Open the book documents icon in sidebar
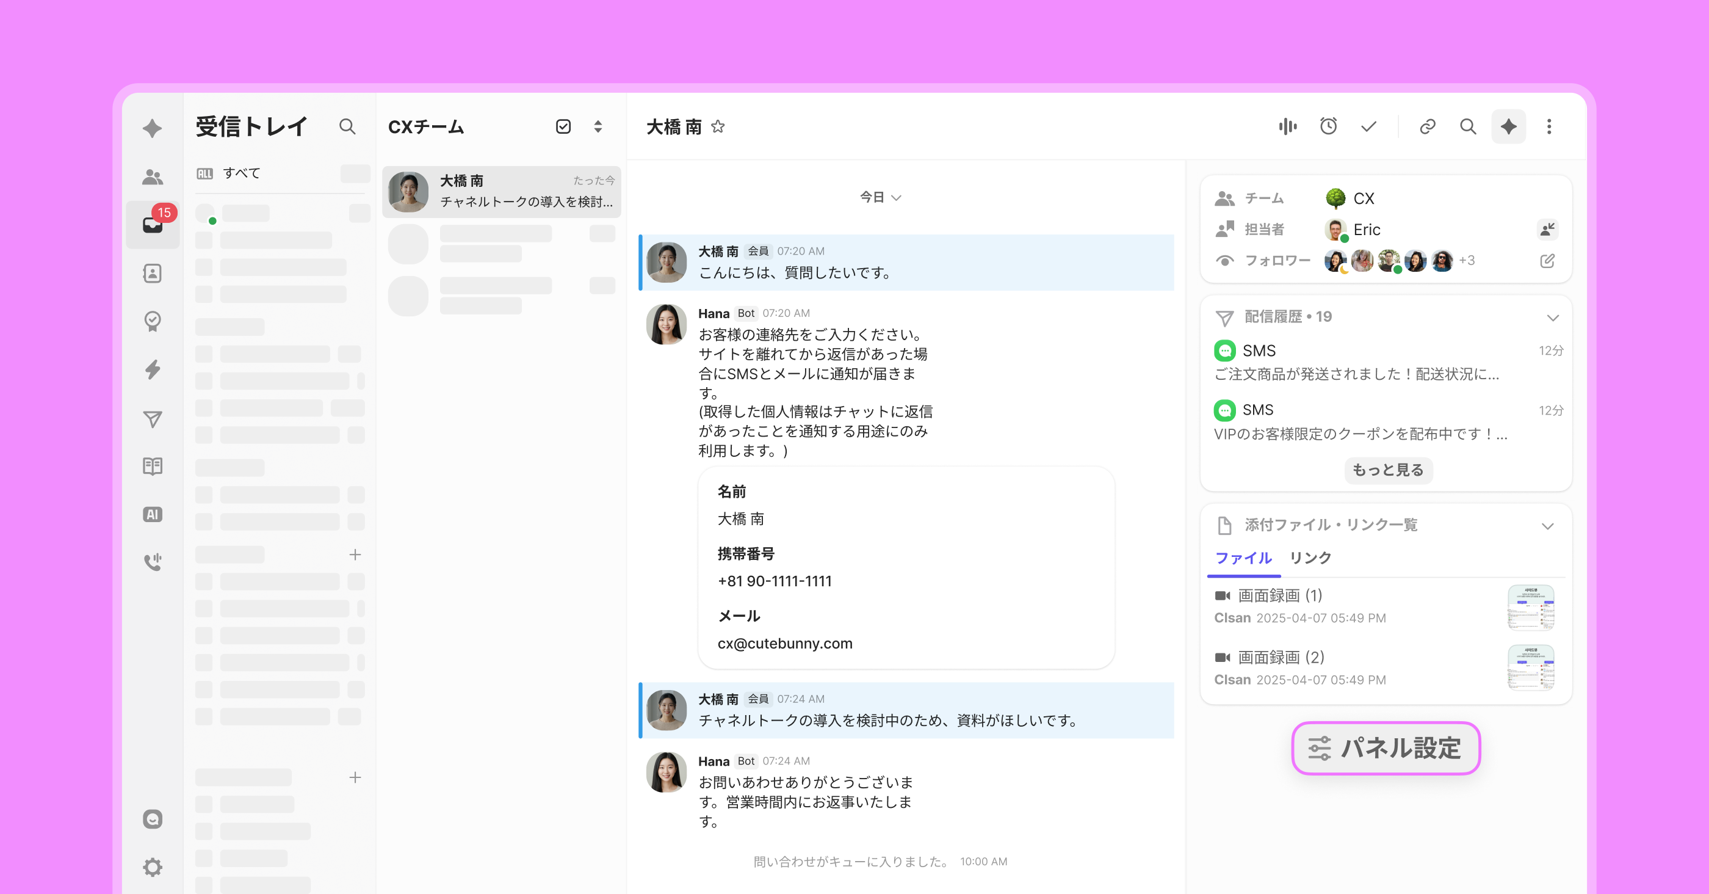The width and height of the screenshot is (1709, 894). pyautogui.click(x=153, y=466)
